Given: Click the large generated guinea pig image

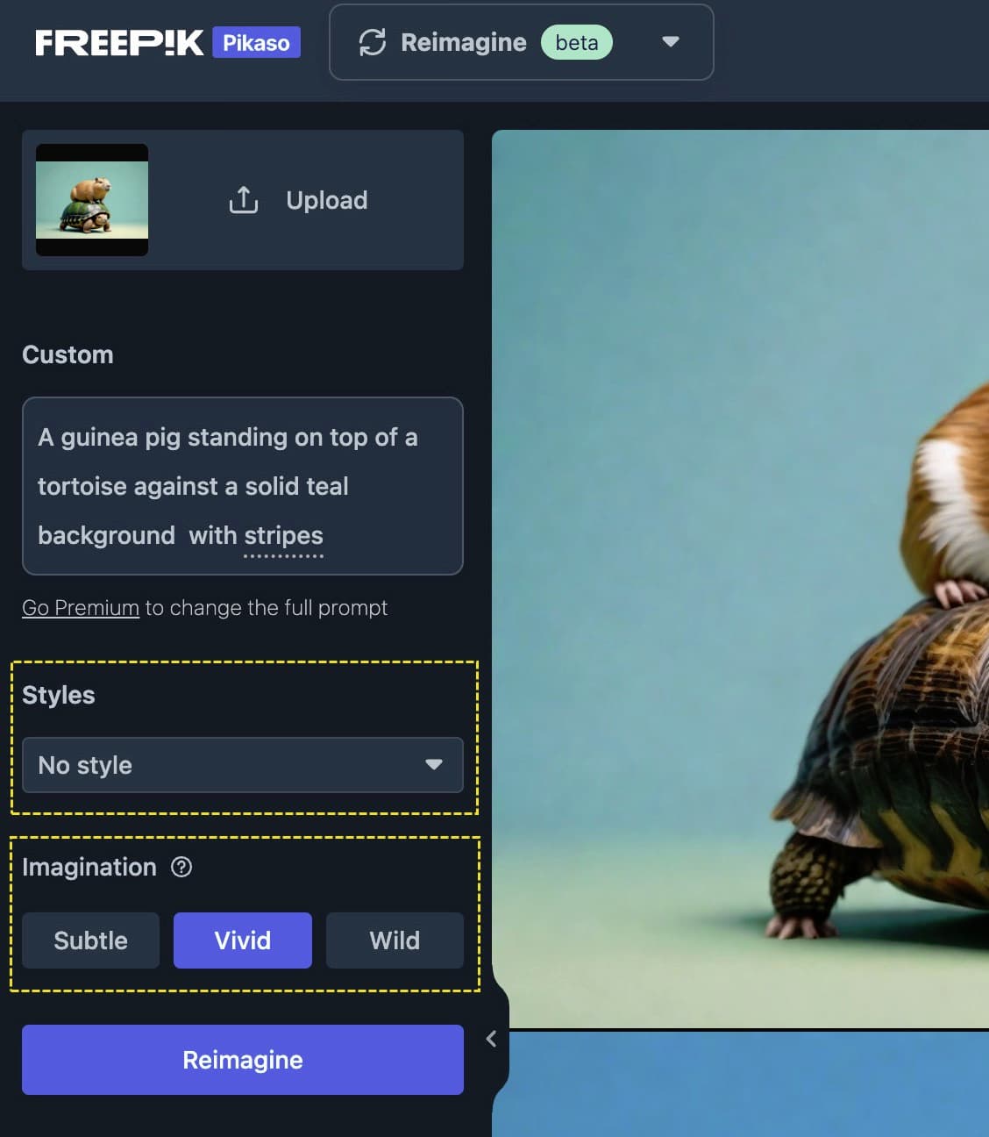Looking at the screenshot, I should click(x=741, y=579).
